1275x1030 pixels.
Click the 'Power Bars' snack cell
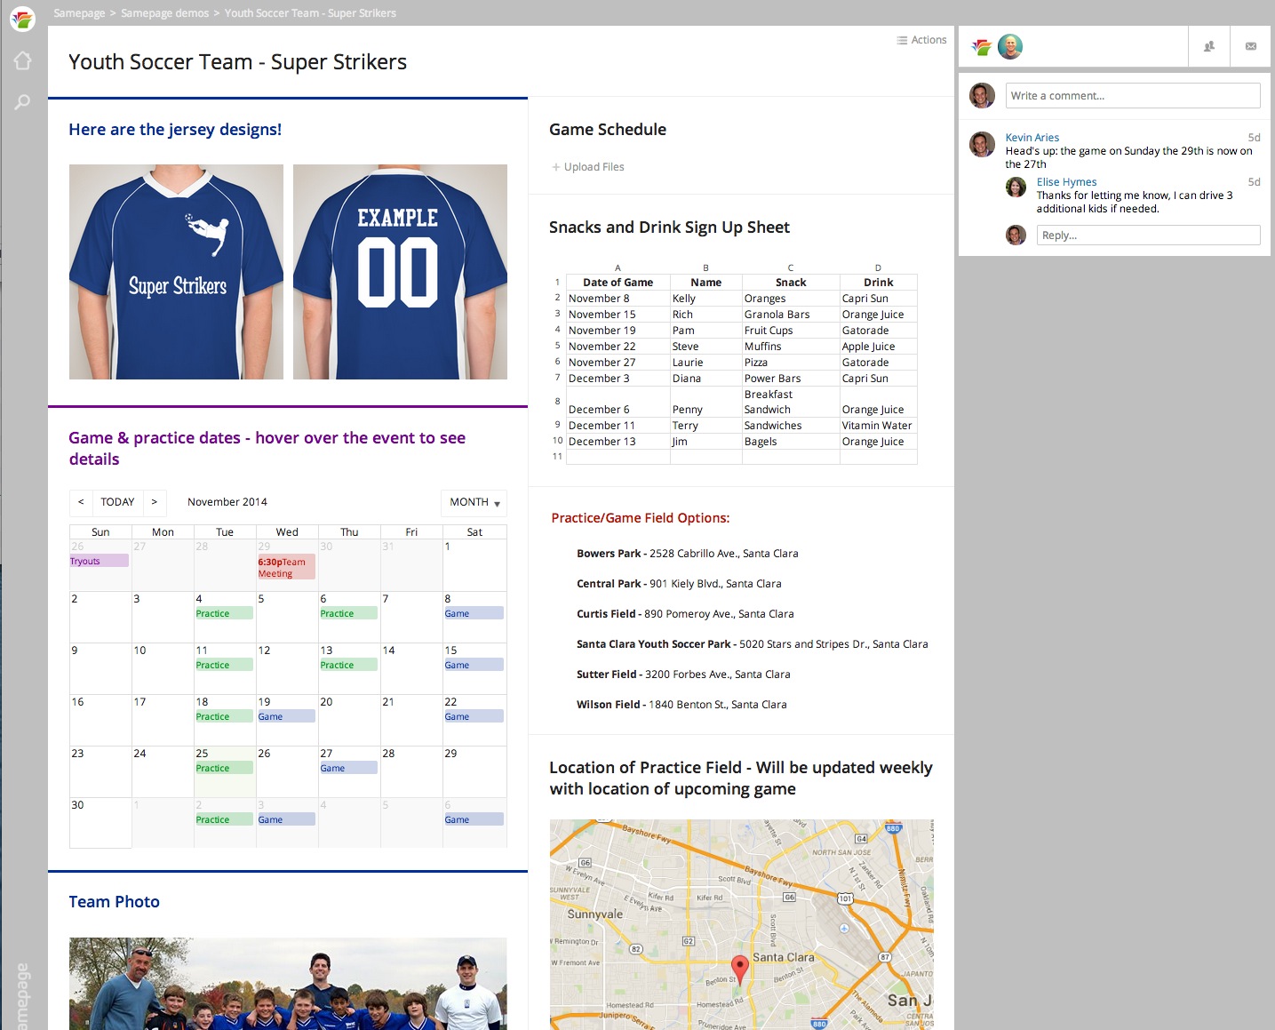click(x=791, y=379)
